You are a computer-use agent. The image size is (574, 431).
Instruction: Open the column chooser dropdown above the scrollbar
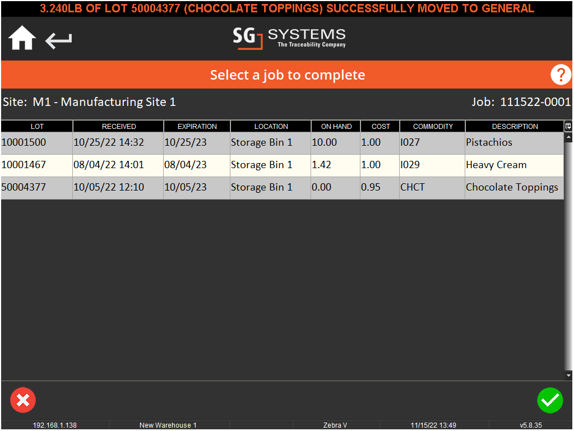[x=568, y=126]
